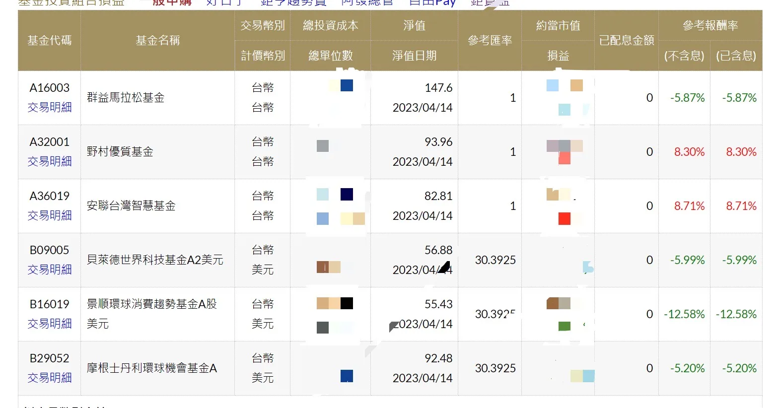This screenshot has width=777, height=408.
Task: Click 已含息 return 8.30% for 野村優質基金
Action: pos(741,152)
